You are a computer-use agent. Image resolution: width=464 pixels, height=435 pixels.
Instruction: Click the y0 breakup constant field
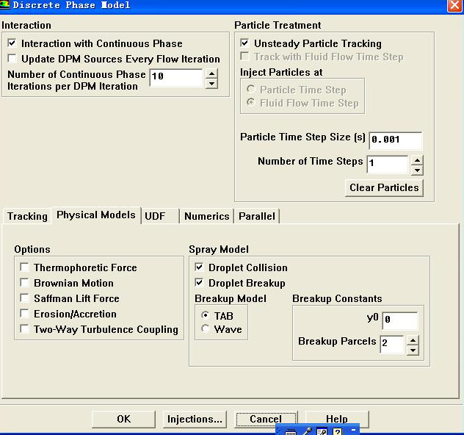pos(399,320)
